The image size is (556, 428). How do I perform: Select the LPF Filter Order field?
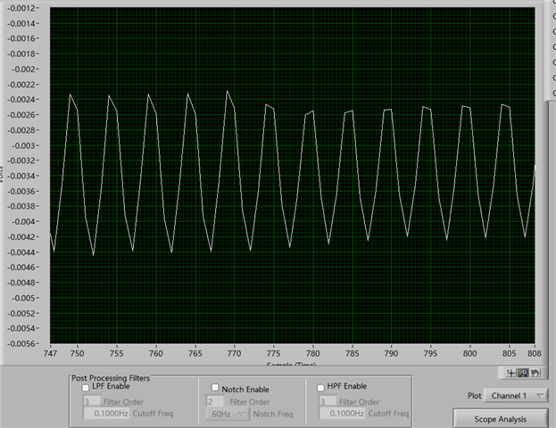coord(92,402)
